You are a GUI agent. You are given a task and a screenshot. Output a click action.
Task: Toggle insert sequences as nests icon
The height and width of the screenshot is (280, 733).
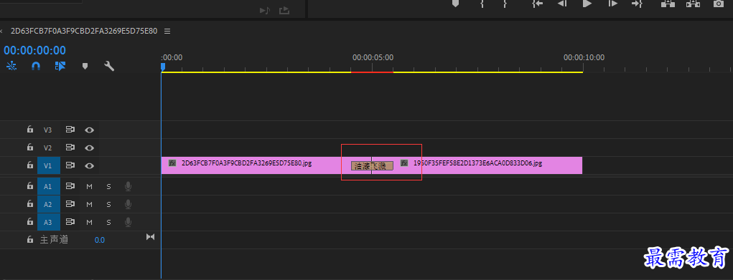coord(11,66)
